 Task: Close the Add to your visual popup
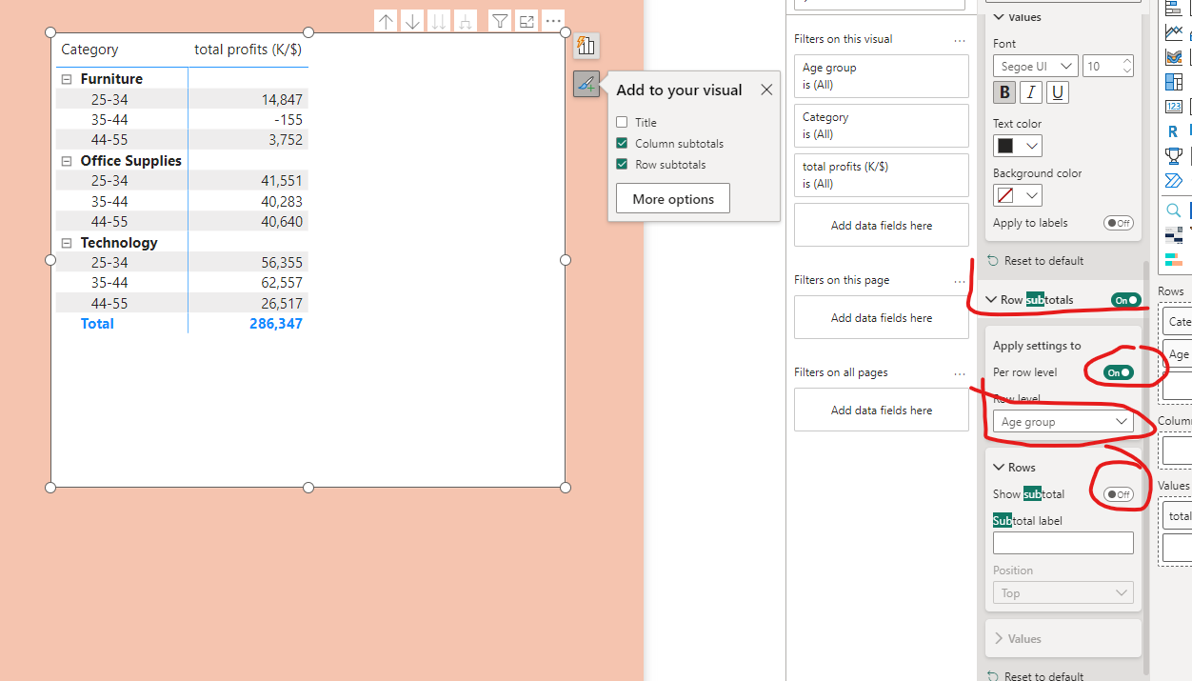[x=766, y=90]
